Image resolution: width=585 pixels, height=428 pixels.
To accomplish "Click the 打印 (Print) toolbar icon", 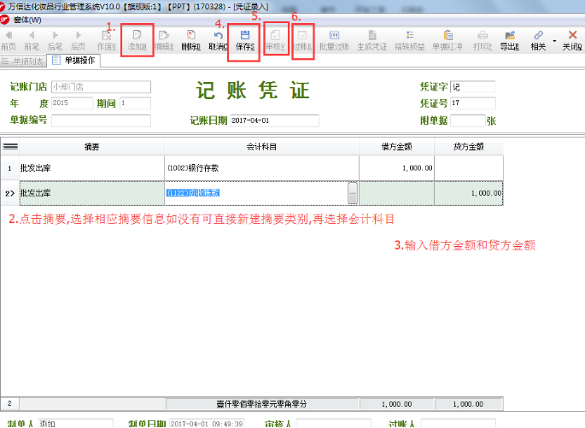I will coord(483,39).
